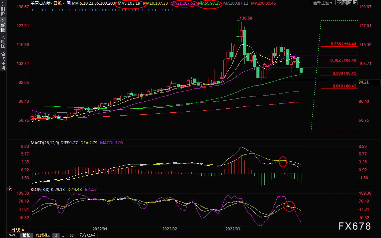The height and width of the screenshot is (238, 381).
Task: Click the 指标 tab at bottom
Action: 13,235
